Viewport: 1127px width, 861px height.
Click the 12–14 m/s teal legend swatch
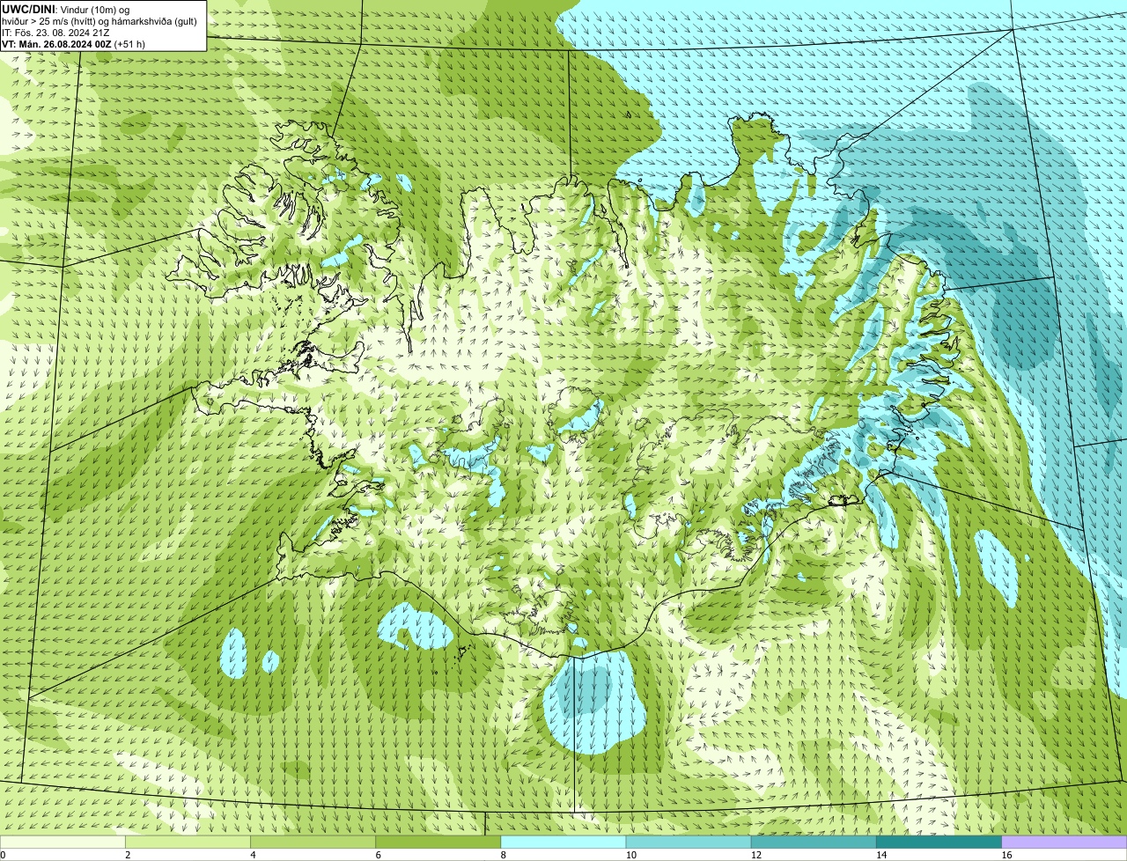click(x=814, y=842)
